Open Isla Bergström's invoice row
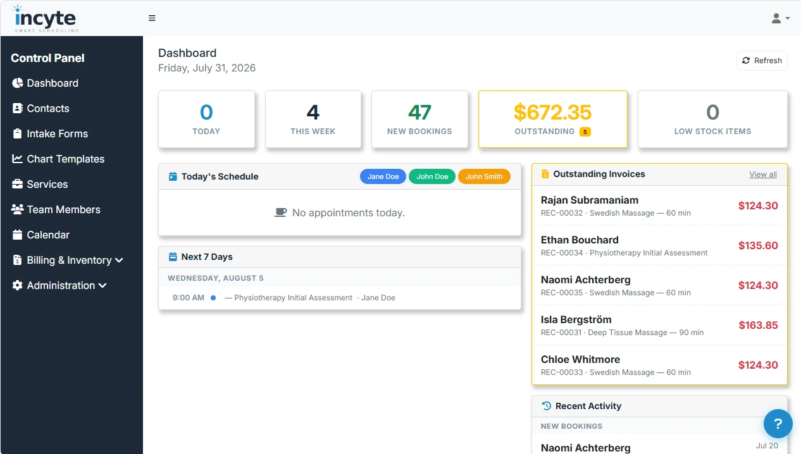The image size is (801, 454). point(659,325)
